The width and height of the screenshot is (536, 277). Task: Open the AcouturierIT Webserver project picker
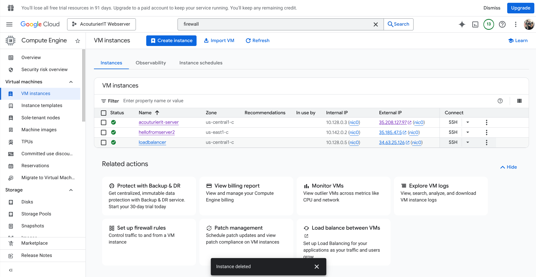101,24
